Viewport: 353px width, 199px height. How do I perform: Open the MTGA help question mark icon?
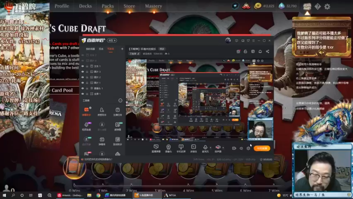tap(317, 6)
